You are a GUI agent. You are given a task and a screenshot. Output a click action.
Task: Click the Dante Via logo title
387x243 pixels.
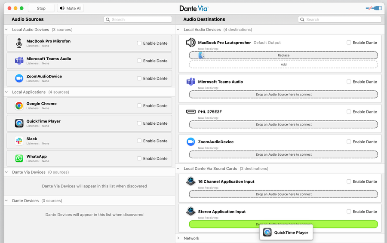point(194,9)
